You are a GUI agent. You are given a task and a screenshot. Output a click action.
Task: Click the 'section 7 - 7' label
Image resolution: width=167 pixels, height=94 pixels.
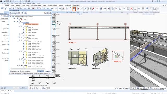[118, 61]
